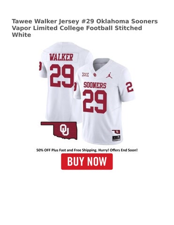
Task: Click the left sleeve number on back jersey
Action: click(40, 66)
